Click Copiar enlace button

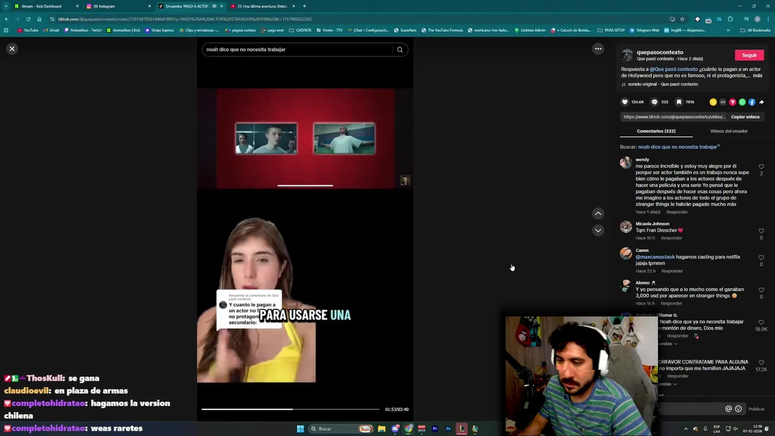point(745,117)
